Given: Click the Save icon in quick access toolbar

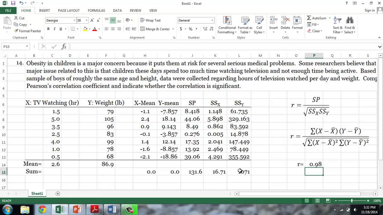Looking at the screenshot, I should click(x=13, y=3).
